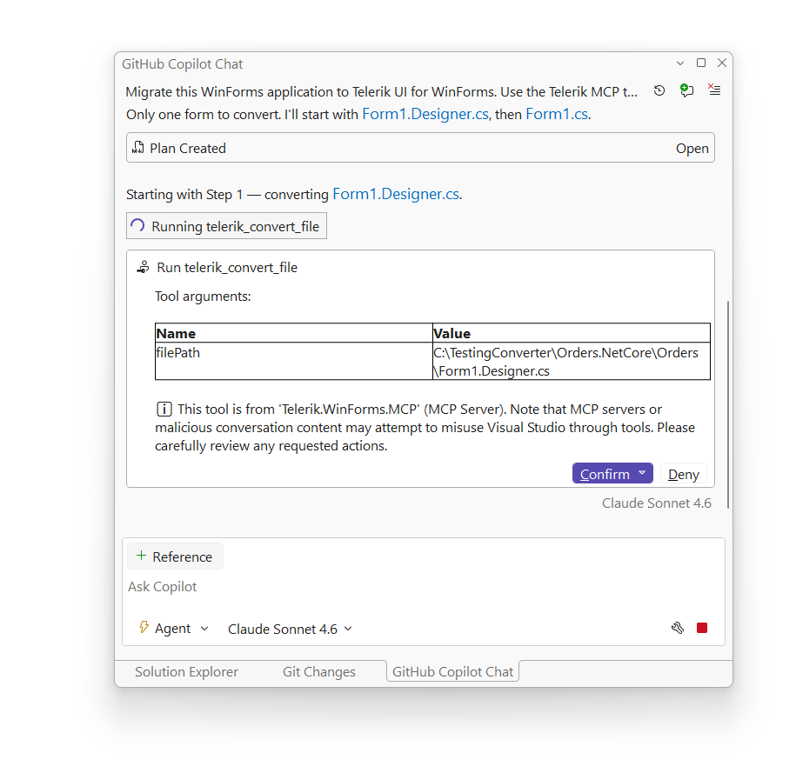796x773 pixels.
Task: Click the Value column header
Action: click(571, 333)
